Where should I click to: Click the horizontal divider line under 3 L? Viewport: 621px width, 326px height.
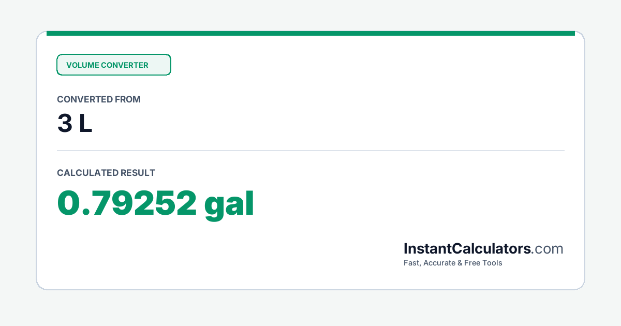point(310,150)
